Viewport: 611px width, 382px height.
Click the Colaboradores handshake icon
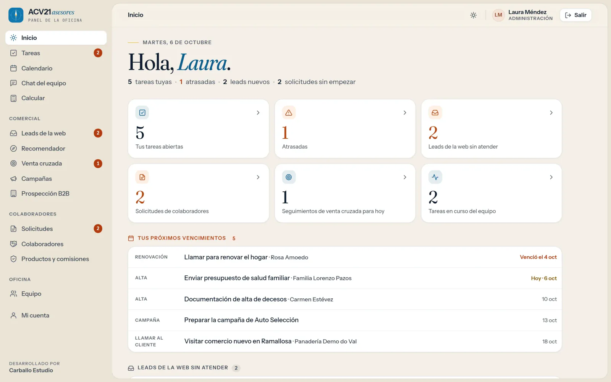[13, 244]
